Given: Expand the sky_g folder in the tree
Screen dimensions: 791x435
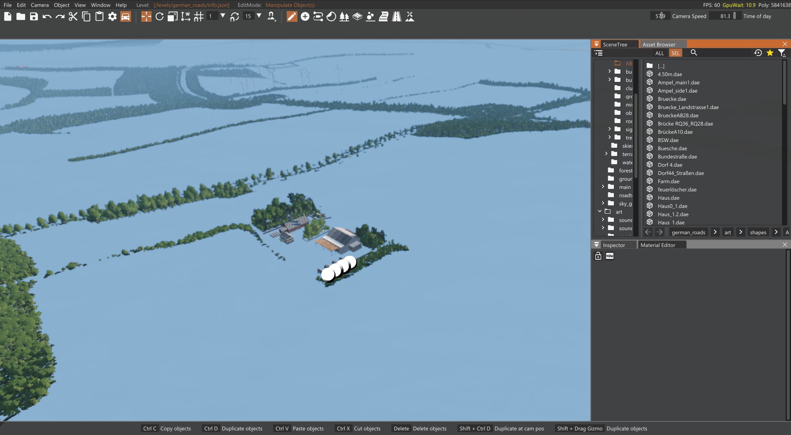Looking at the screenshot, I should (603, 203).
